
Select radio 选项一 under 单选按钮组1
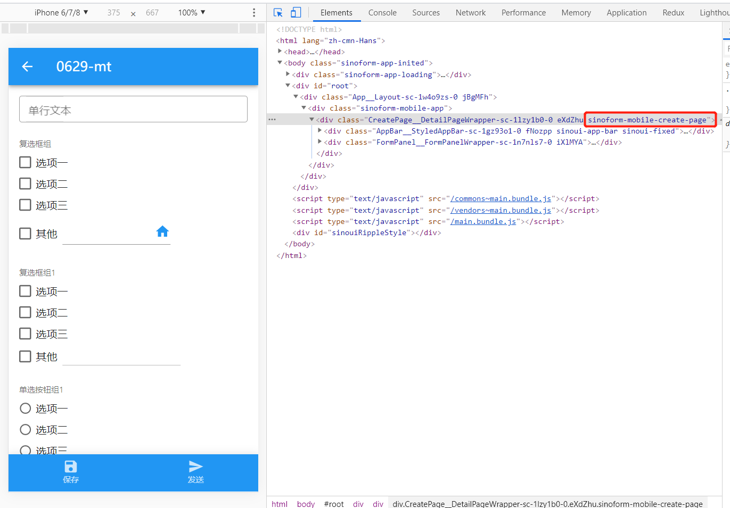click(25, 409)
